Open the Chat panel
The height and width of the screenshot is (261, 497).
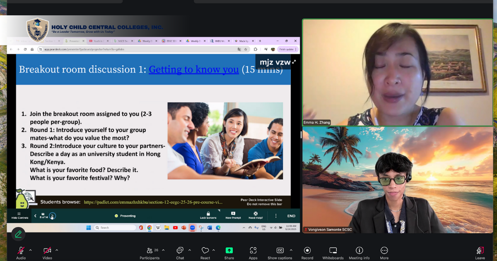click(180, 251)
